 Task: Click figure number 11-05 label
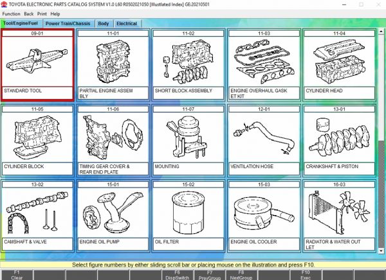click(37, 109)
